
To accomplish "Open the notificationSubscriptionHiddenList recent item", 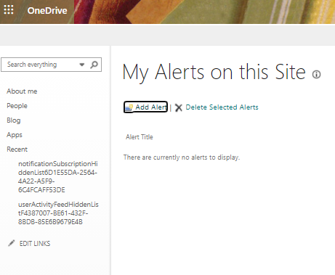I will (x=58, y=177).
